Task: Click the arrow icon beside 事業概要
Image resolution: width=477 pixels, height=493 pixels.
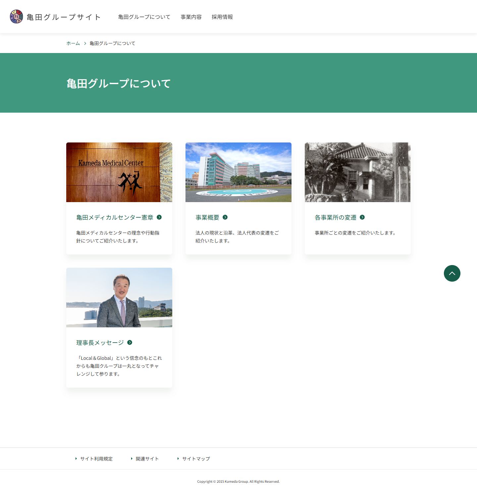Action: click(225, 217)
